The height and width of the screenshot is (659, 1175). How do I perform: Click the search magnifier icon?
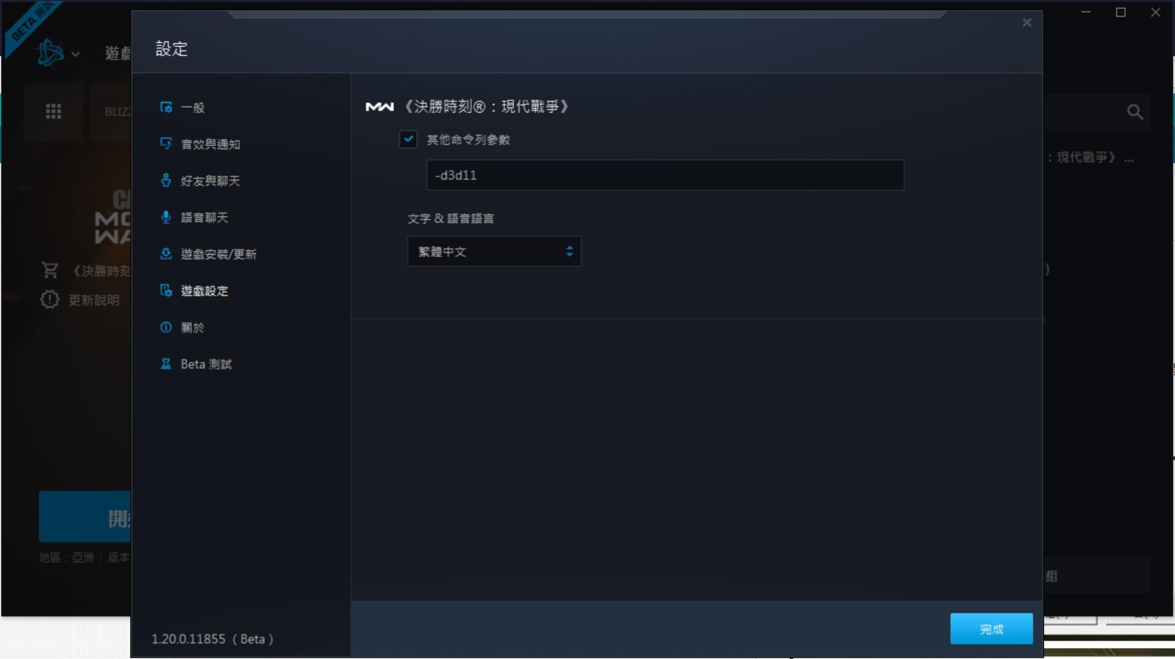tap(1135, 112)
